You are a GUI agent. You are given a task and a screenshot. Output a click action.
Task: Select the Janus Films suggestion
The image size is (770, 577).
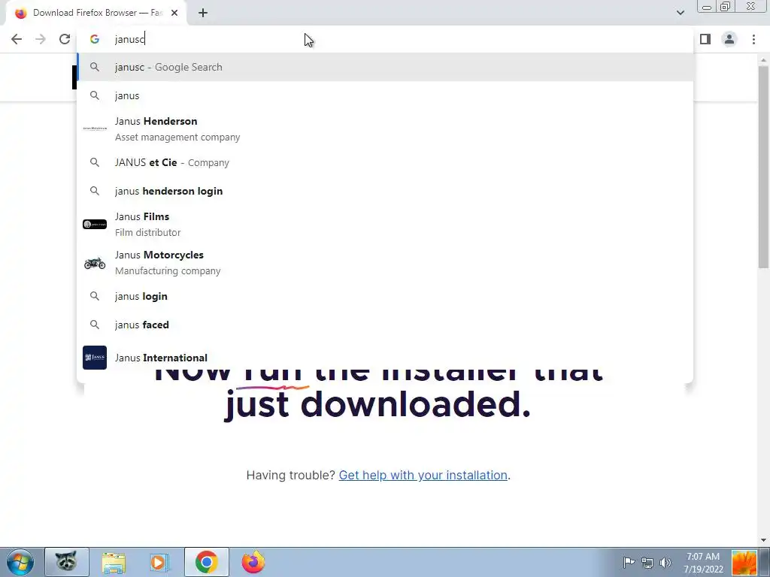click(x=386, y=224)
